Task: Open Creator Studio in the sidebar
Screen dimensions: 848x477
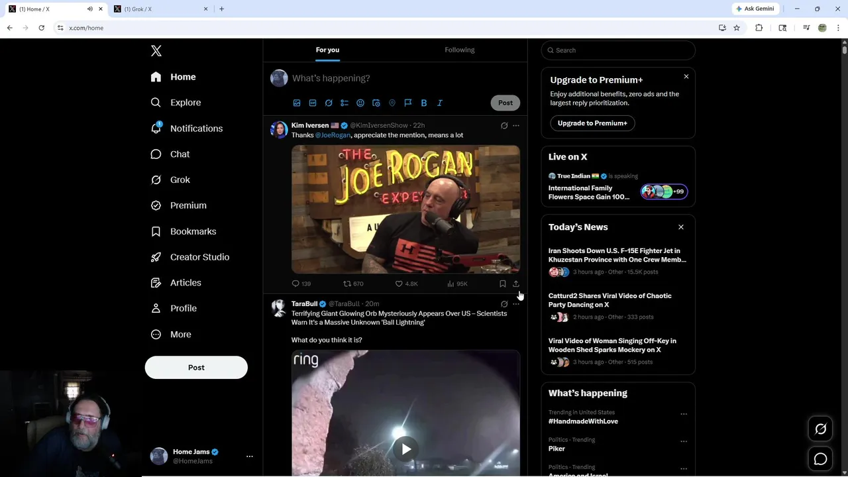Action: tap(189, 257)
